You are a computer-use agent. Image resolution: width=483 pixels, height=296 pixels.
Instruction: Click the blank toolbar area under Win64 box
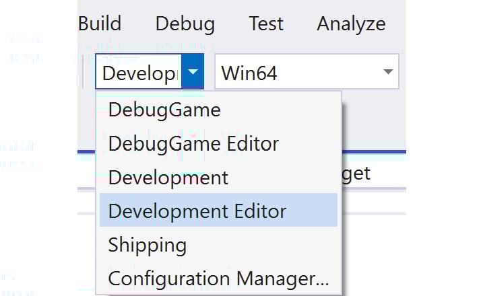[x=374, y=120]
